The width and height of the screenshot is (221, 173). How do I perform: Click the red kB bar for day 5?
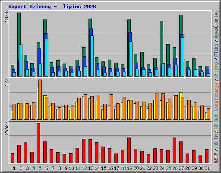(38, 143)
